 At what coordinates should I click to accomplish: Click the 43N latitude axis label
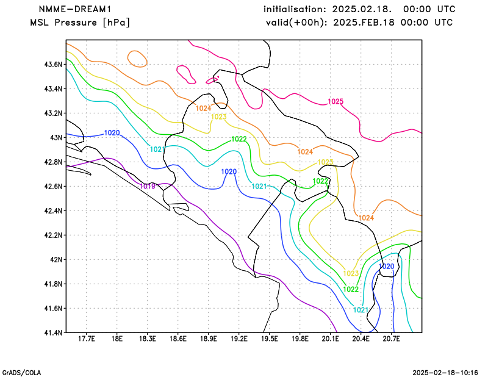(x=56, y=138)
